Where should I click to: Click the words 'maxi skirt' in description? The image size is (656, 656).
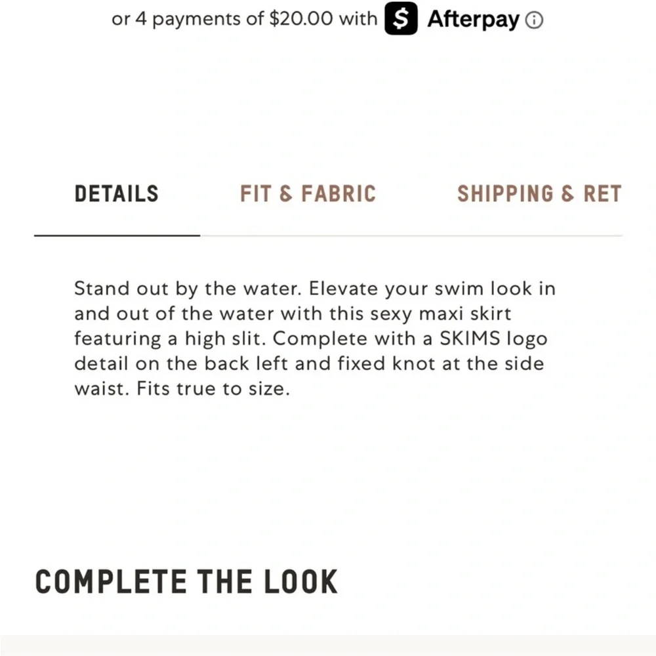pyautogui.click(x=465, y=314)
